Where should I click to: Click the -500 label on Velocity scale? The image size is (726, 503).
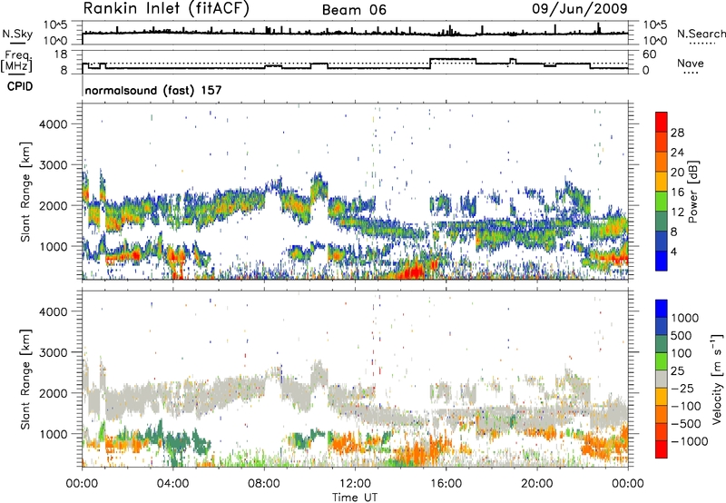click(x=686, y=424)
